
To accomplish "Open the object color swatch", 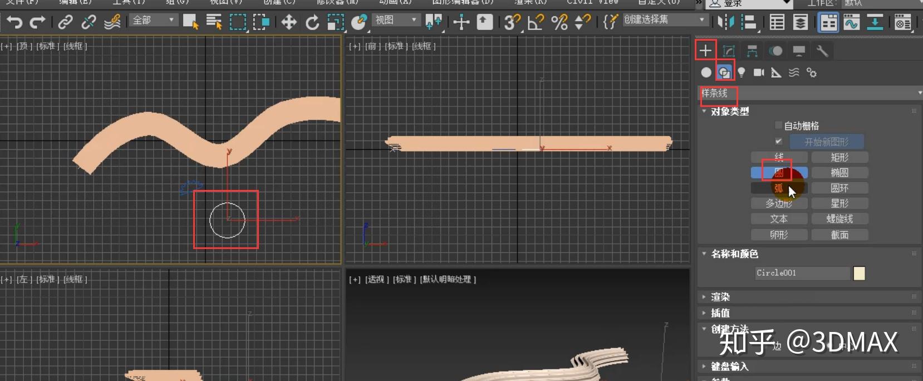I will (859, 273).
